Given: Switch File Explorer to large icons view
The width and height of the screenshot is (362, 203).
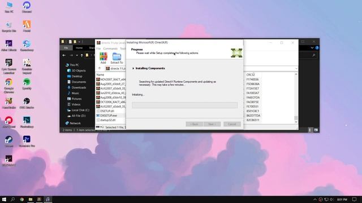Looking at the screenshot, I should (x=316, y=130).
